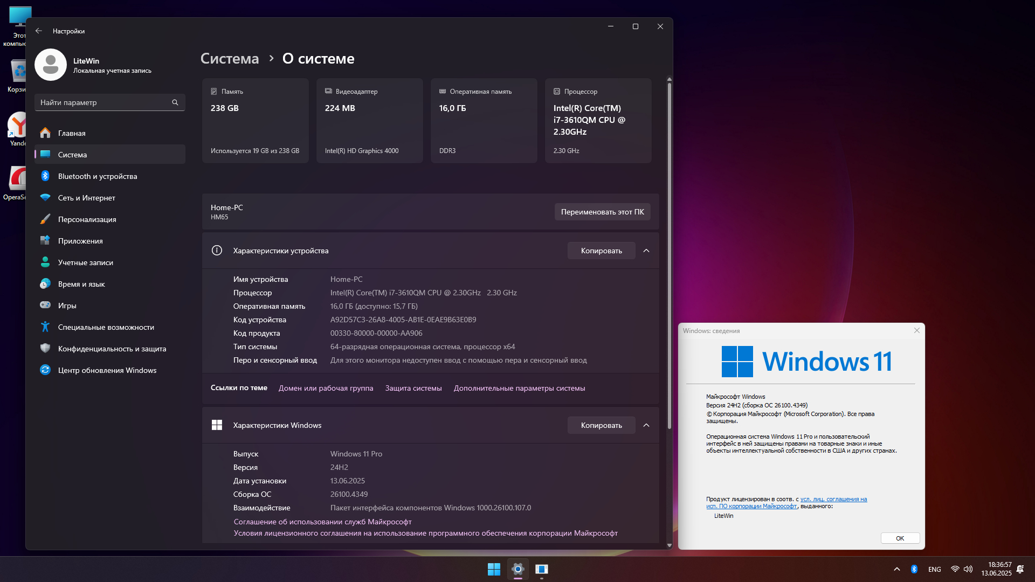Viewport: 1035px width, 582px height.
Task: Select Главная in settings sidebar
Action: coord(72,133)
